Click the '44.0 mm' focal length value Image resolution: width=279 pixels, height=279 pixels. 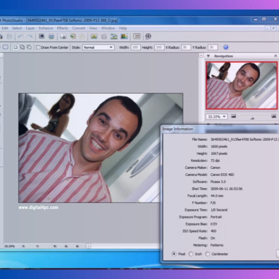217,196
